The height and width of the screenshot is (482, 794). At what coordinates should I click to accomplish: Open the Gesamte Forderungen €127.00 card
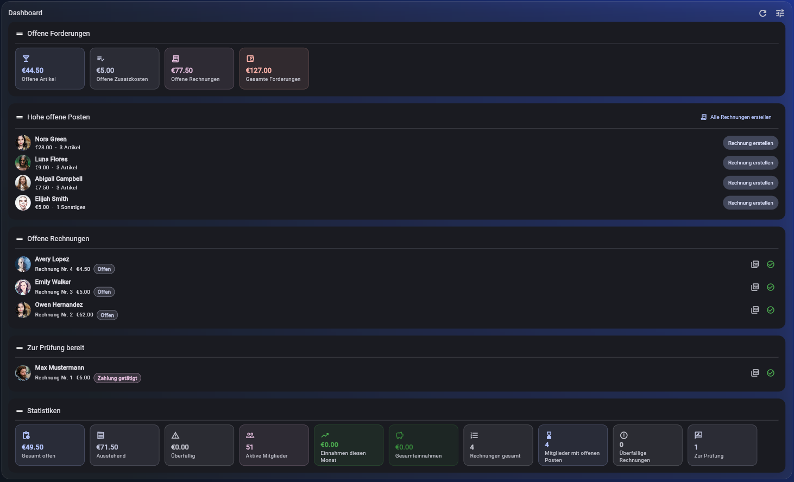274,68
